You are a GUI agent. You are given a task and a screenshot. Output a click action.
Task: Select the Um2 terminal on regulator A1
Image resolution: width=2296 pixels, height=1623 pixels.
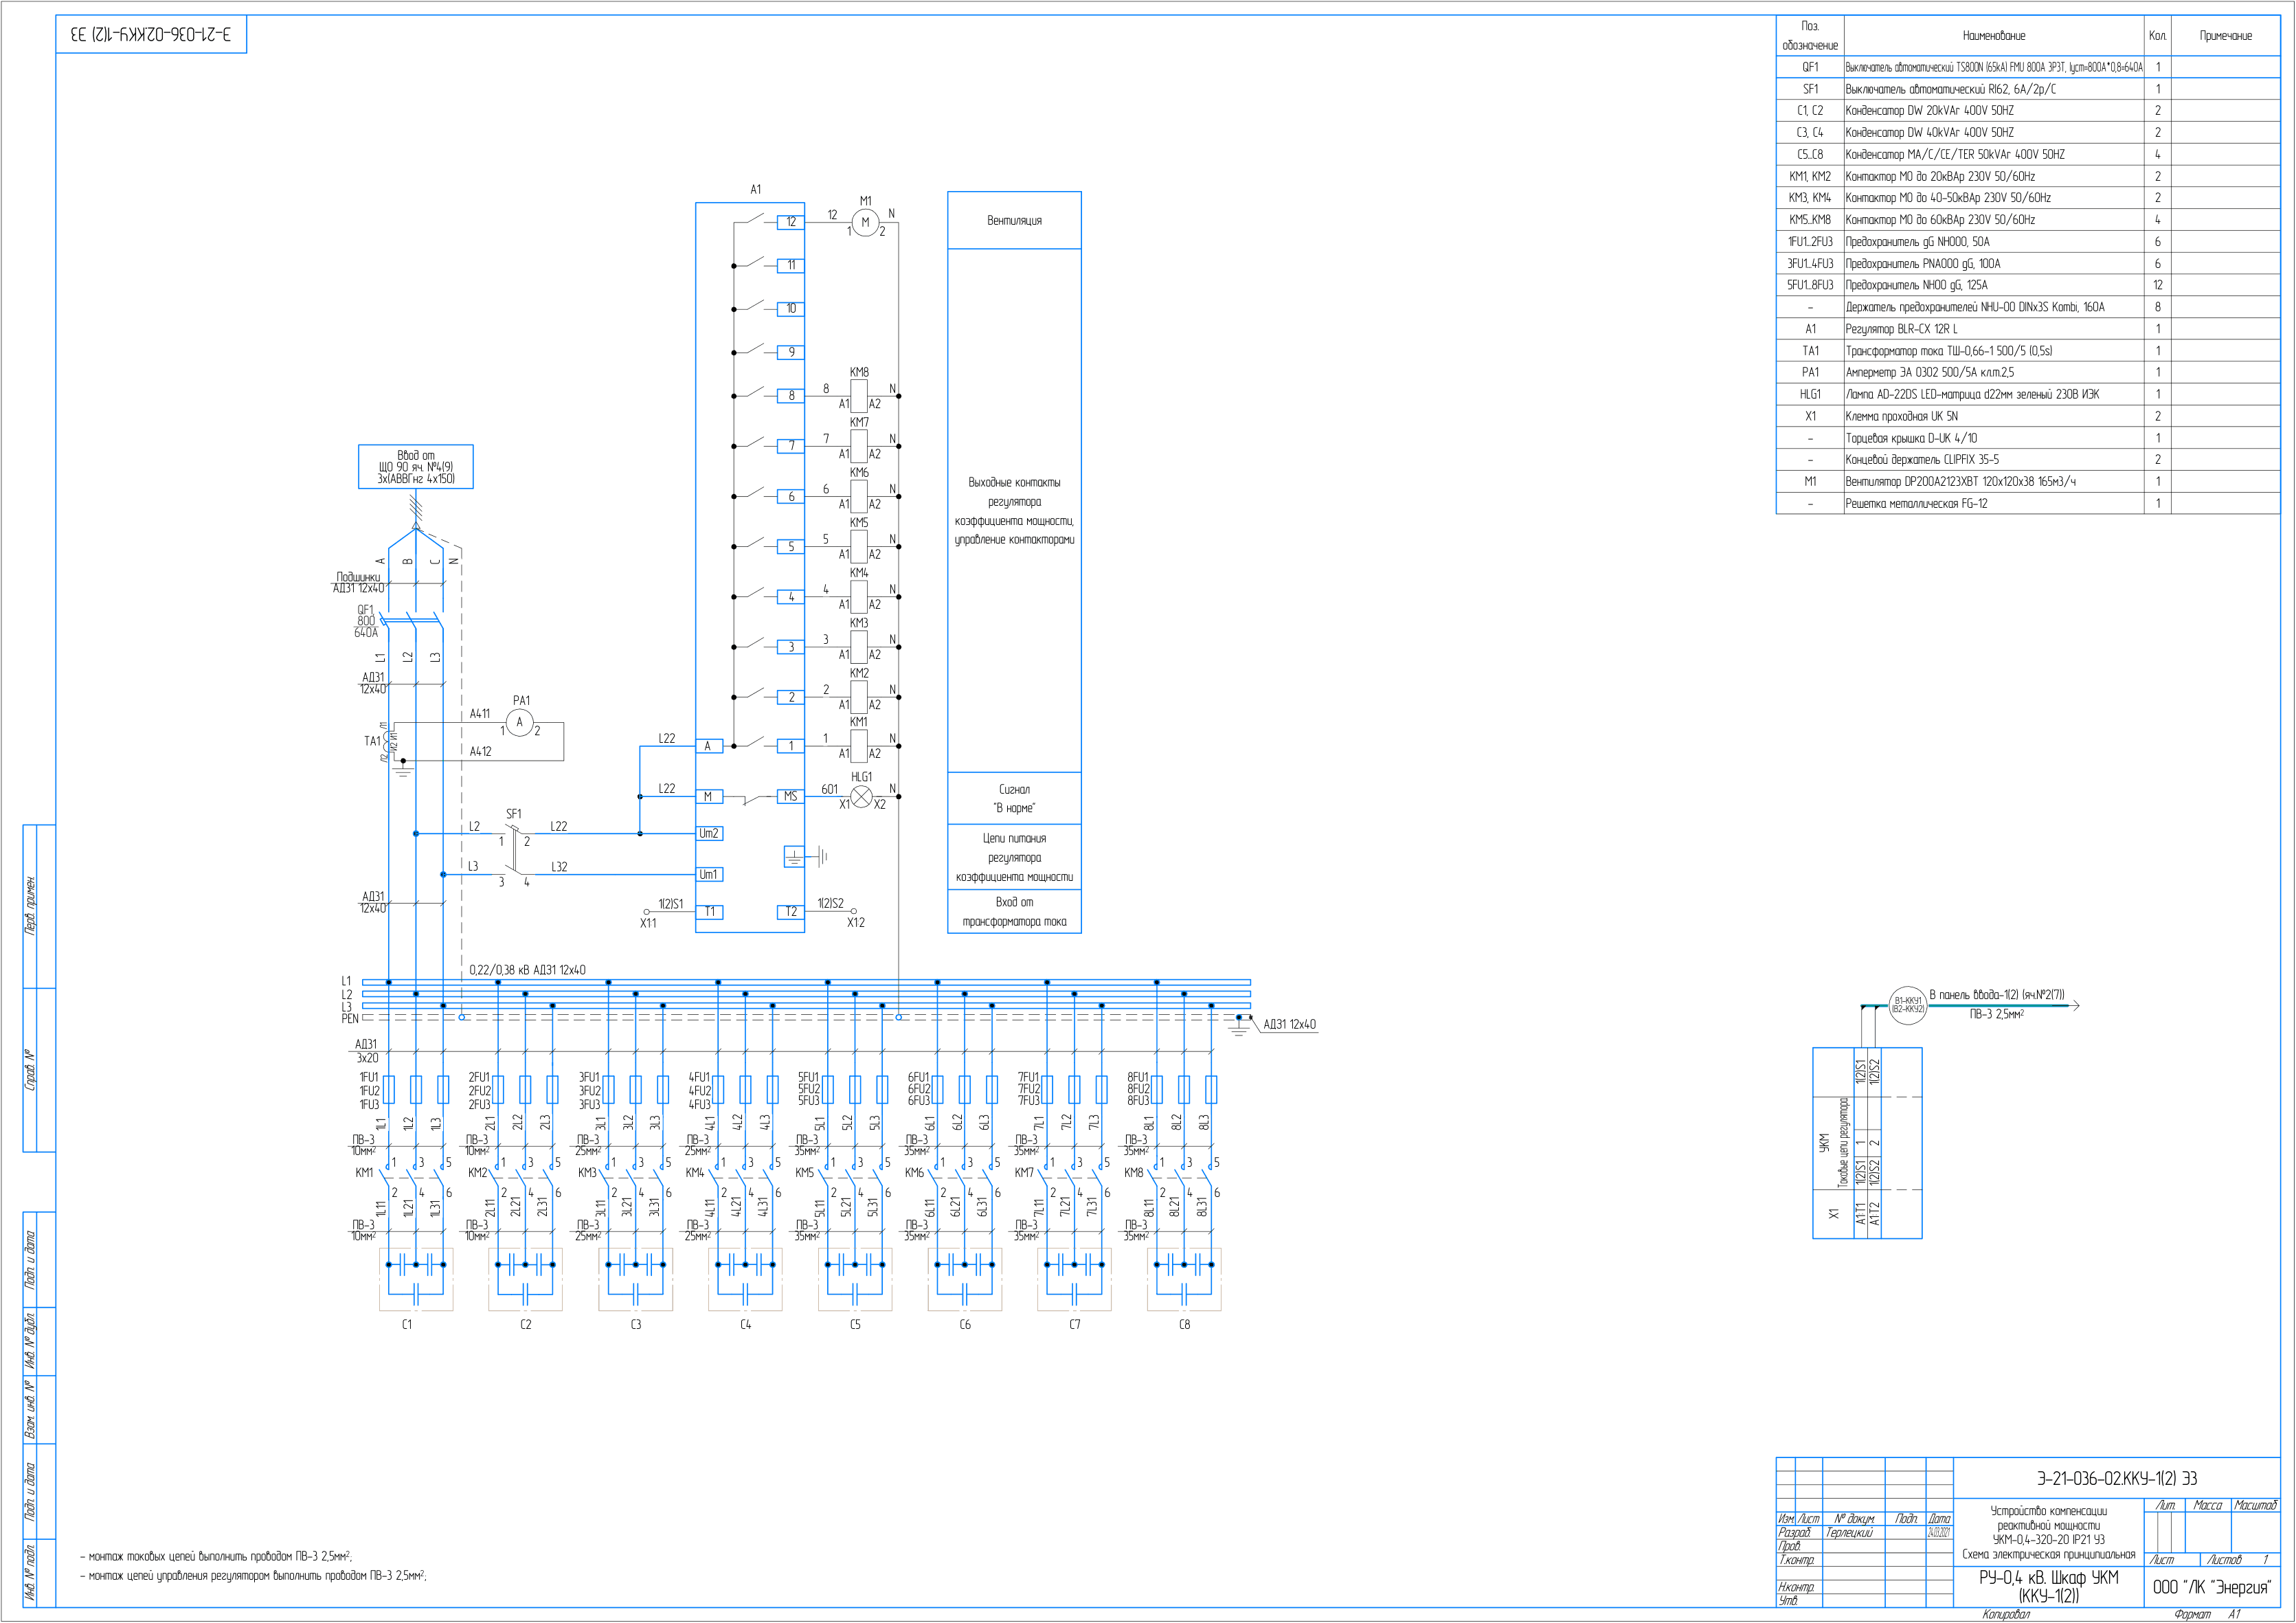709,833
